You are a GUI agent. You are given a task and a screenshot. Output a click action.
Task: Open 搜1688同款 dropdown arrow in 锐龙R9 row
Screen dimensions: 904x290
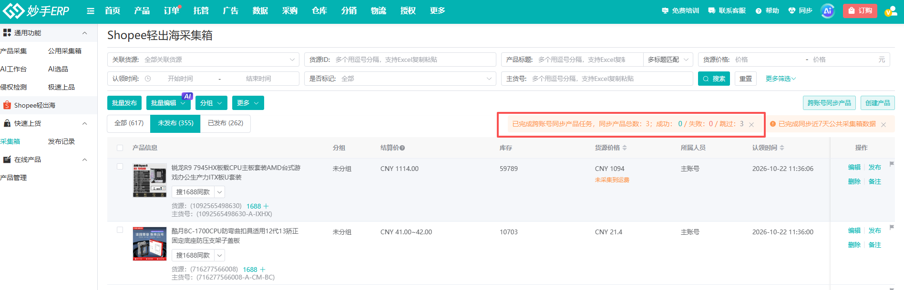click(219, 192)
